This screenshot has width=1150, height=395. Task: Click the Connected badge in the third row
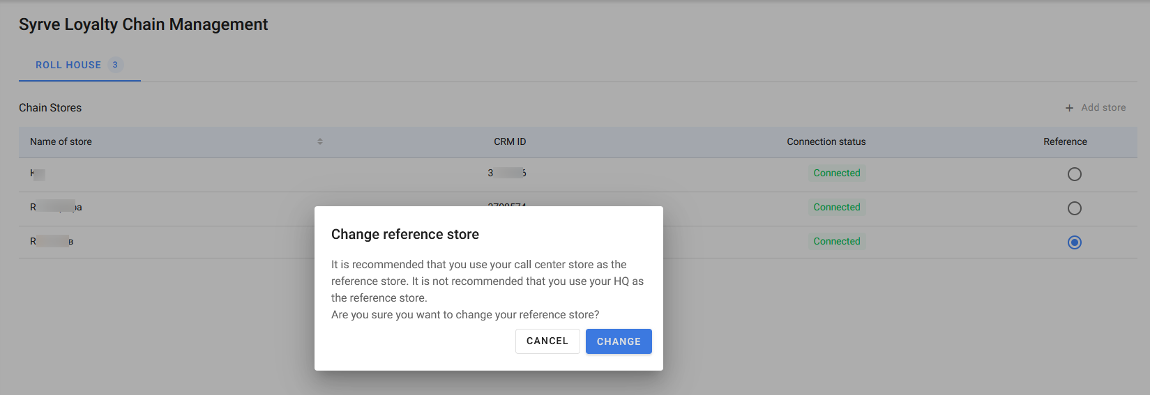click(836, 241)
